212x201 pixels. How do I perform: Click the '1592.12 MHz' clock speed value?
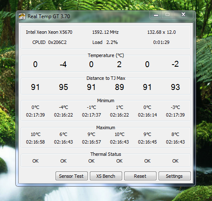pos(105,32)
